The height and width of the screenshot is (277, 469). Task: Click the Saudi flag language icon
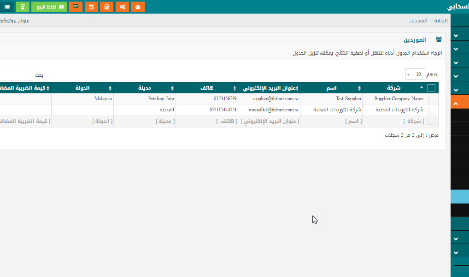[75, 7]
